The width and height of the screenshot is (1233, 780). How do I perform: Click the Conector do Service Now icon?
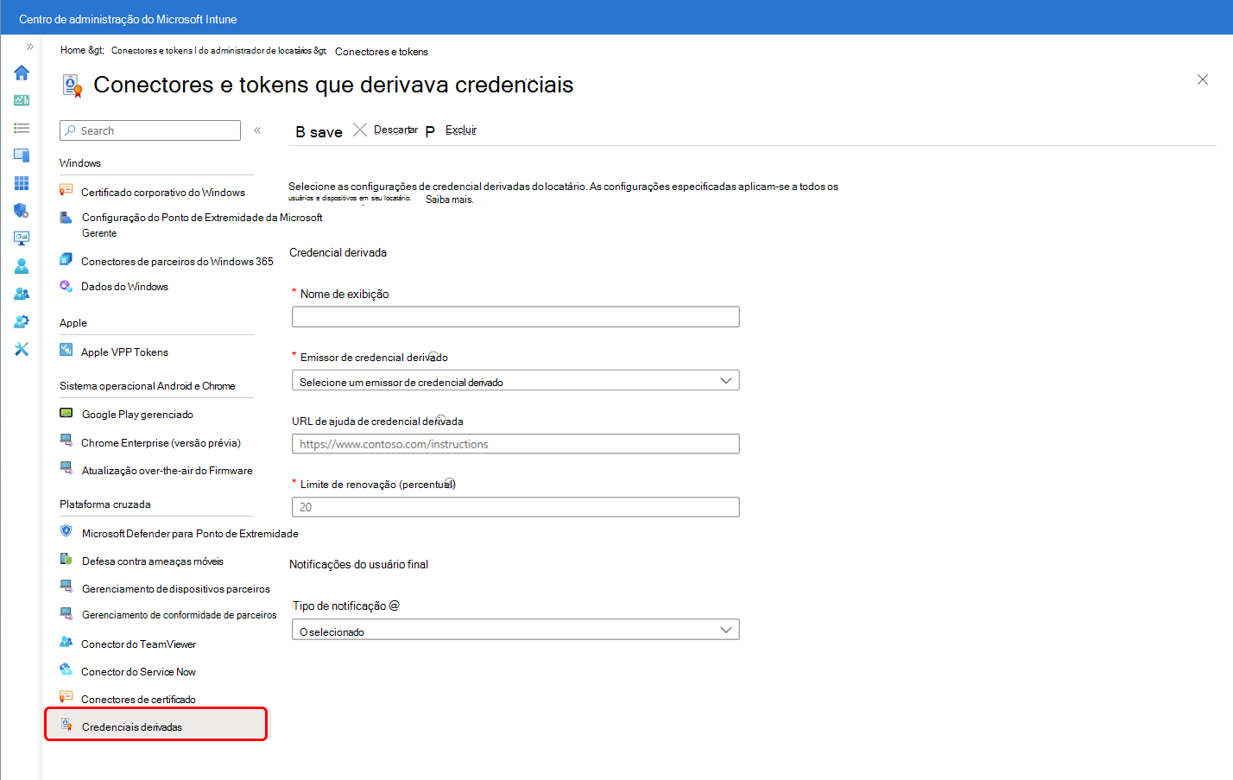(66, 669)
